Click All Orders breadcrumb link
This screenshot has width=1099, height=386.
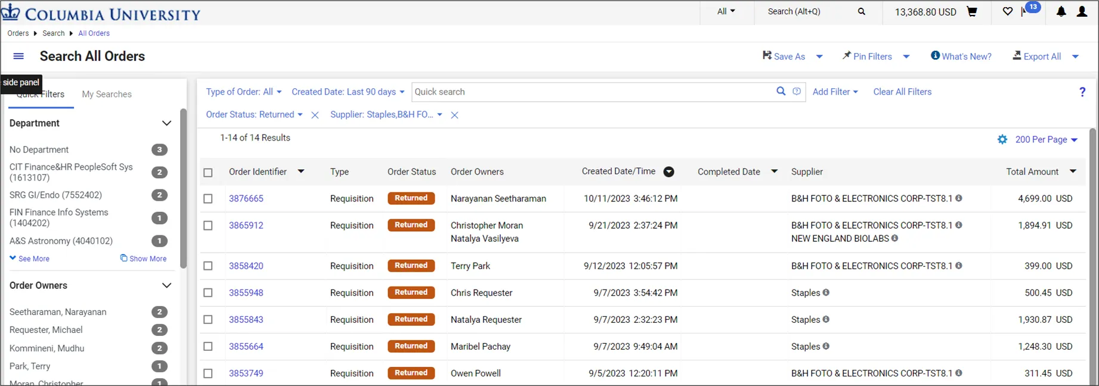click(x=94, y=33)
